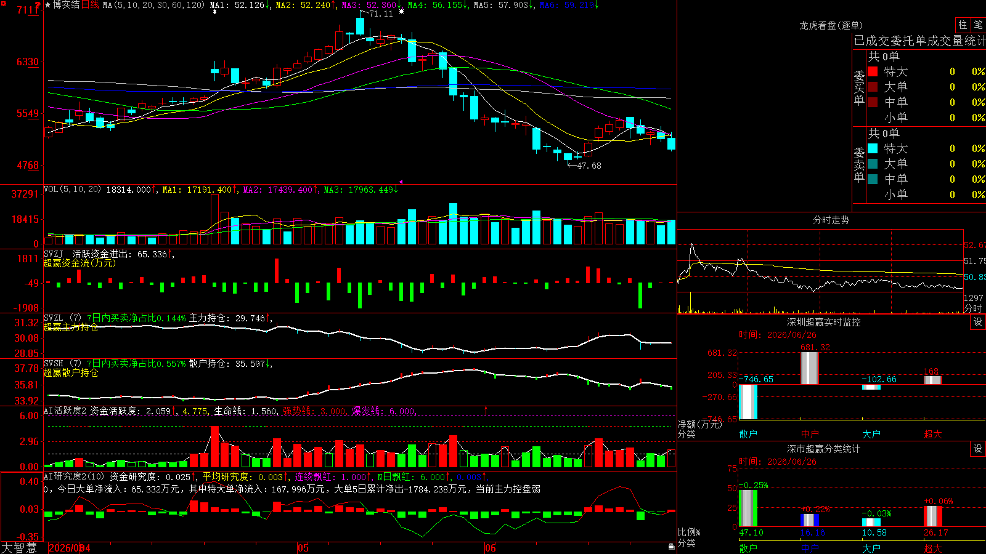The height and width of the screenshot is (554, 986).
Task: Click the 已成交委托单成交量统计 header
Action: tap(919, 41)
